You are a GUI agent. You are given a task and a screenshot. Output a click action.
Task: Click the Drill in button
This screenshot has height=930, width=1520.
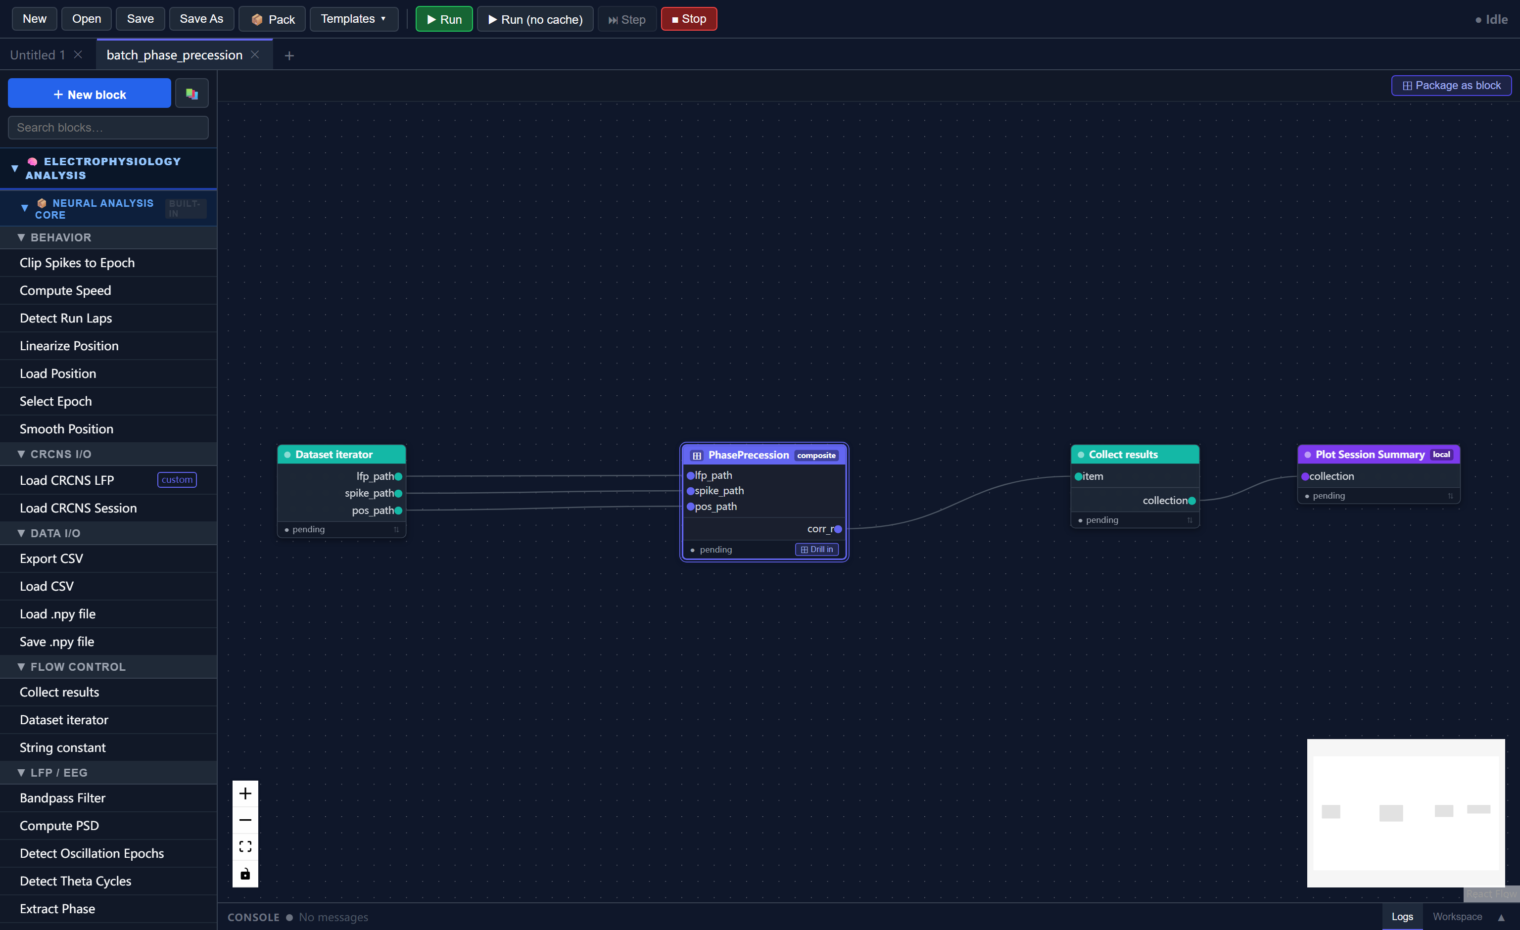817,549
